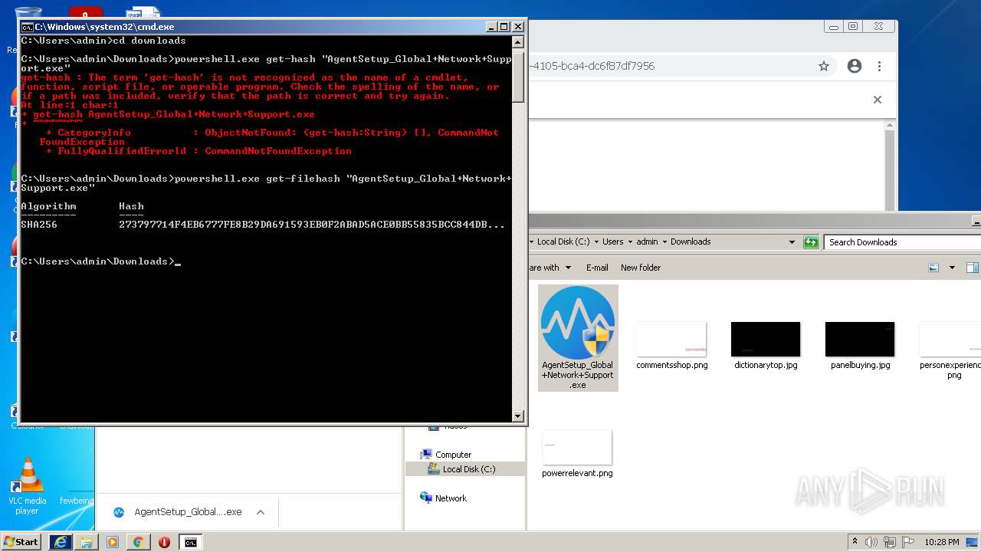Click the change view icon in Explorer
Viewport: 981px width, 552px height.
pyautogui.click(x=933, y=268)
